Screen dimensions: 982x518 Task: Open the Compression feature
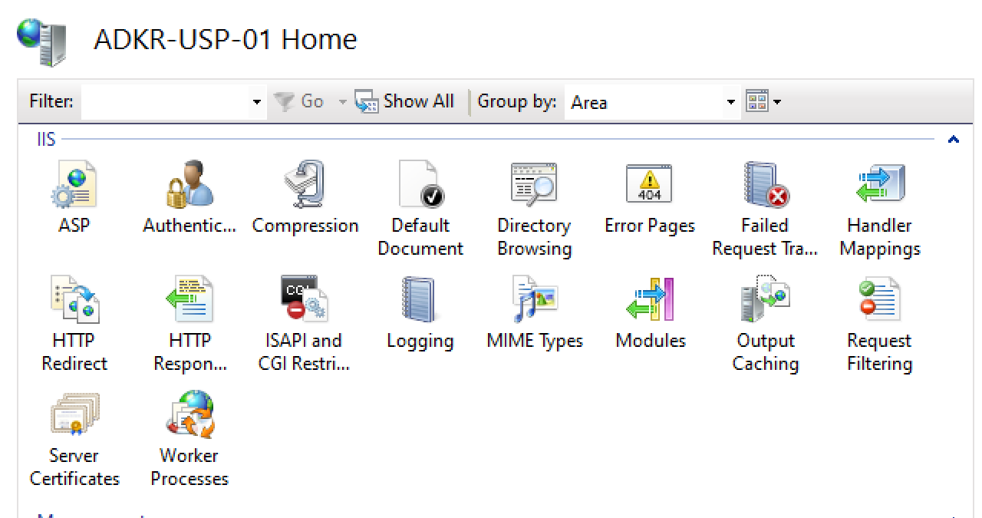pos(305,185)
